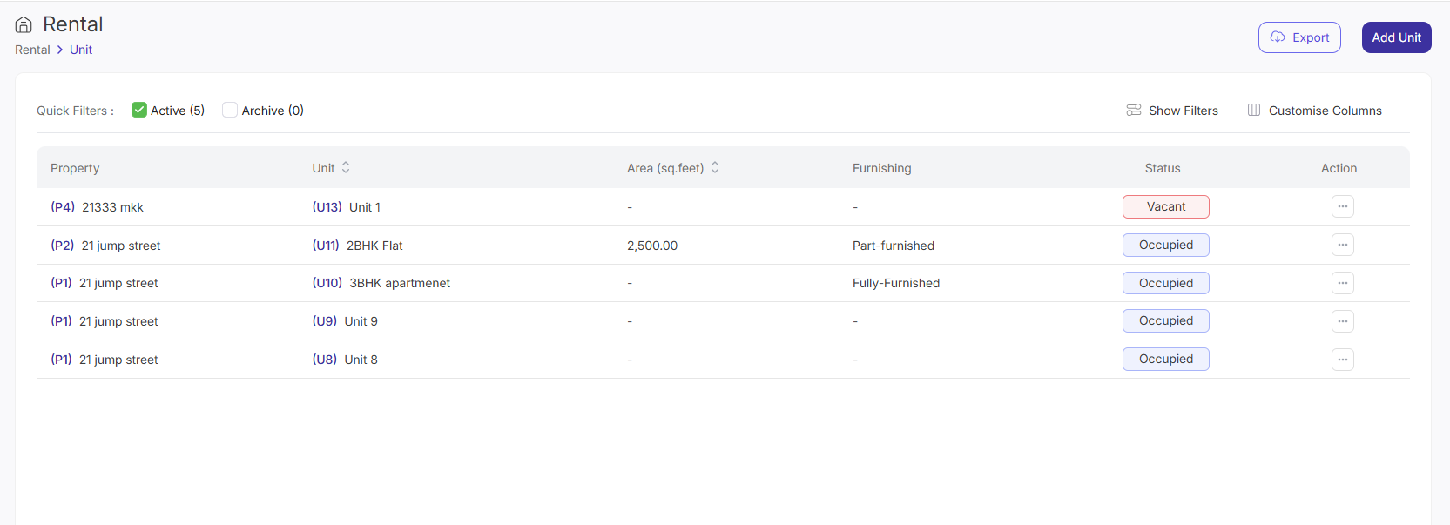
Task: Open actions menu for Unit 1 row
Action: (1342, 207)
